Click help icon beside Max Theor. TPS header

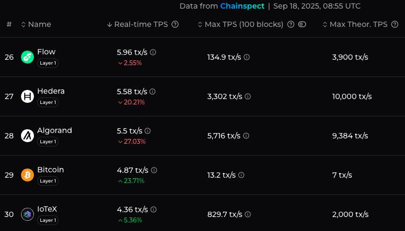(394, 25)
